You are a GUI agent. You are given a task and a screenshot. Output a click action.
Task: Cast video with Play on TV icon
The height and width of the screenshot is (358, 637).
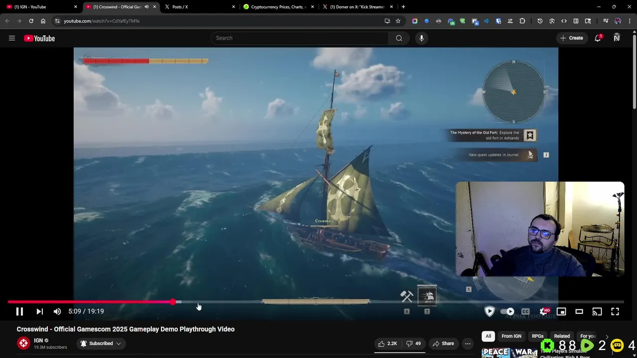pos(597,311)
